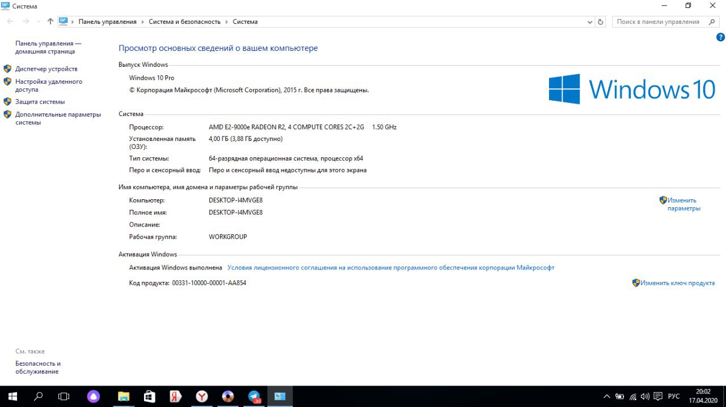
Task: Go up one level with Up arrow
Action: point(50,22)
